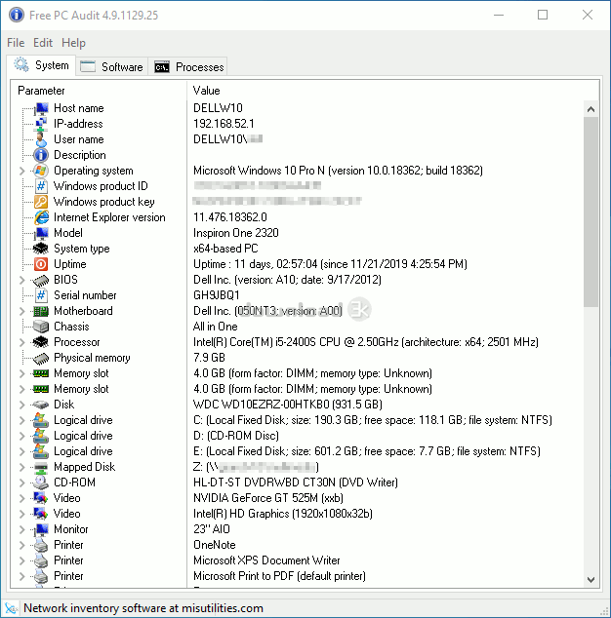Open the Edit menu
Screen dimensions: 611x618
pyautogui.click(x=43, y=43)
